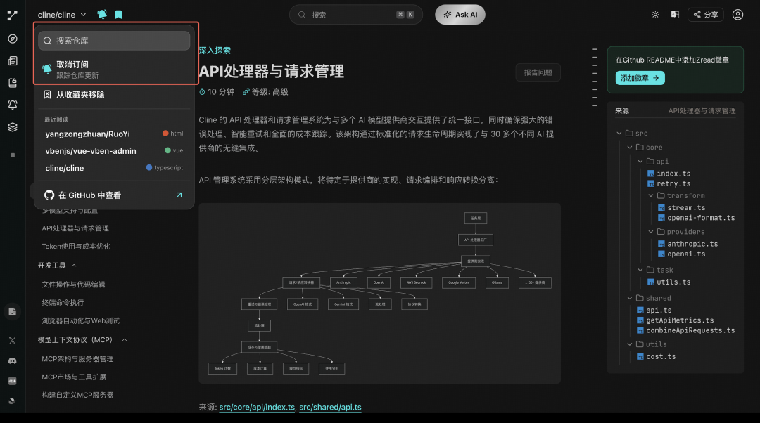Click the small bookmark icon in rail

[x=13, y=155]
